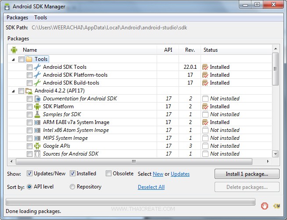Click the API column header
The image size is (287, 220).
168,50
